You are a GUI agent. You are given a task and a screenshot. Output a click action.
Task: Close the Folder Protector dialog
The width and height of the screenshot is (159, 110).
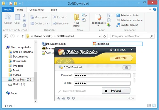[131, 49]
